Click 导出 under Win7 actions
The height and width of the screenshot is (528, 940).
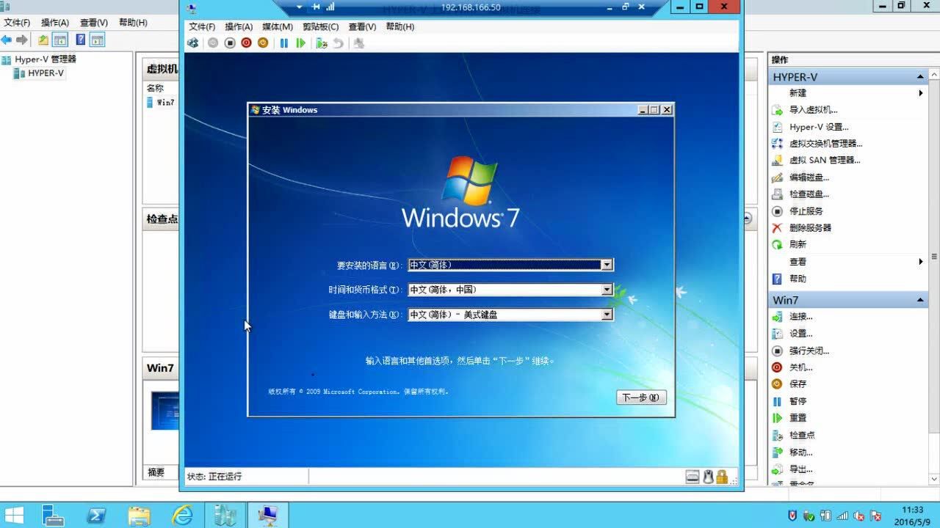801,469
